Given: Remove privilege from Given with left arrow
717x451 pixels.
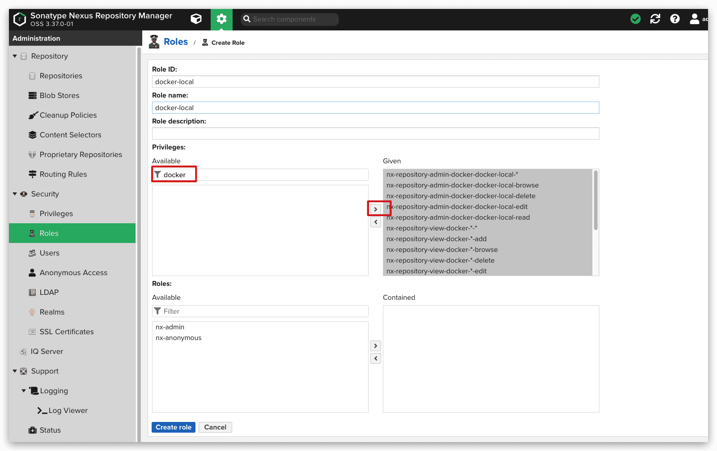Looking at the screenshot, I should pyautogui.click(x=376, y=222).
